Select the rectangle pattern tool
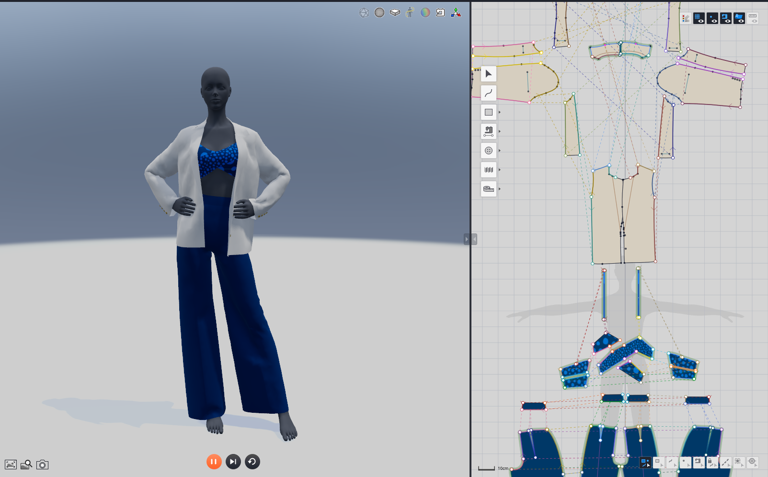 [x=488, y=112]
